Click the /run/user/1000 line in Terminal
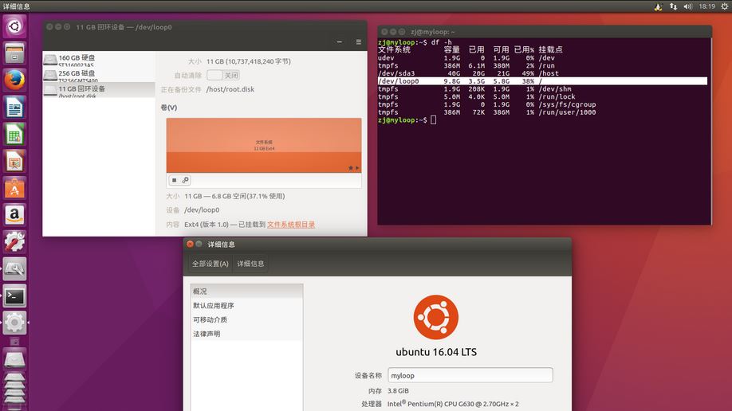This screenshot has height=411, width=732. tap(487, 112)
